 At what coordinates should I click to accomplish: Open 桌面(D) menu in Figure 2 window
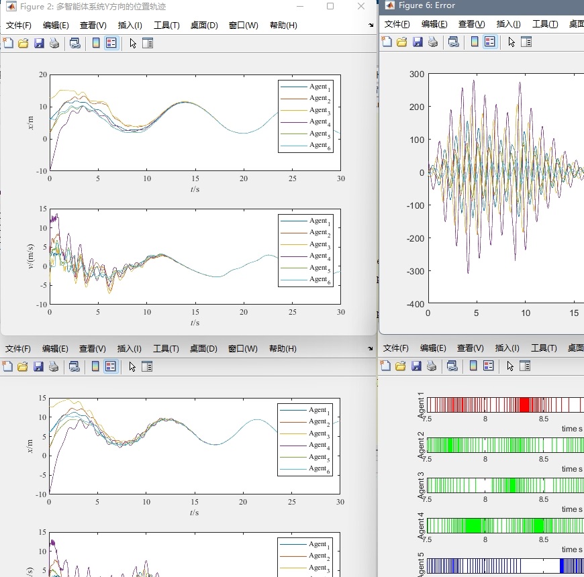coord(204,25)
